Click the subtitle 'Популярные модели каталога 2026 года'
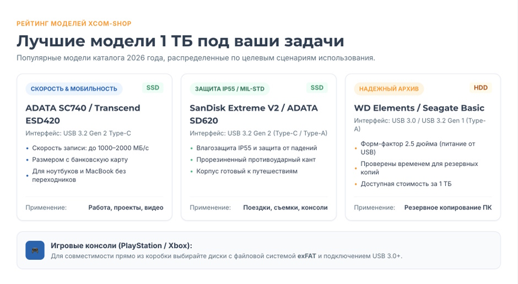Viewport: 518px width, 284px height. (196, 58)
